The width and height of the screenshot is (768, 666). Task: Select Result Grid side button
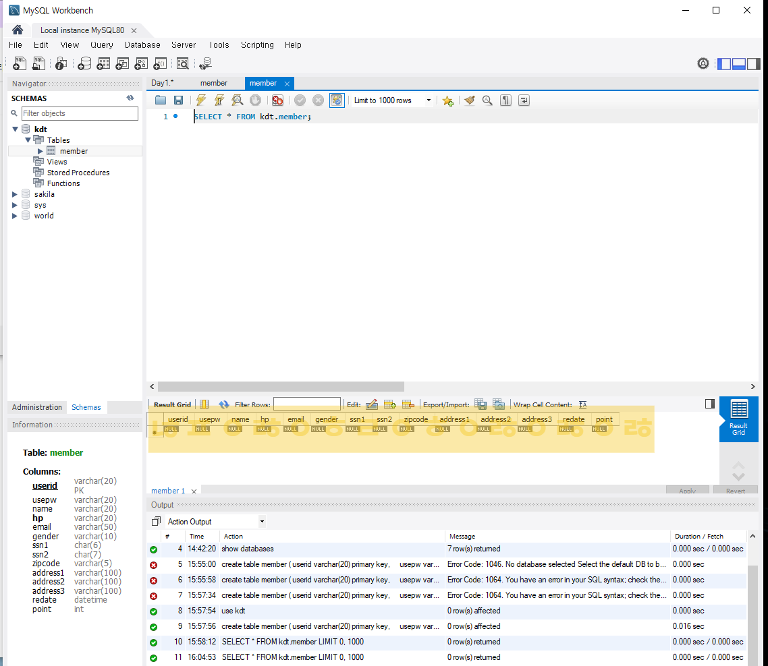click(x=738, y=419)
